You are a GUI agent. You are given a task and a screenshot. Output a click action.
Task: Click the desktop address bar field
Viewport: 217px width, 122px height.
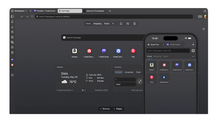click(114, 16)
